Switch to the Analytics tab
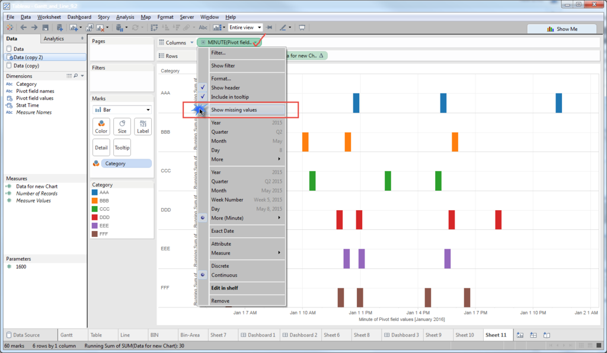Viewport: 607px width, 353px height. pos(53,38)
